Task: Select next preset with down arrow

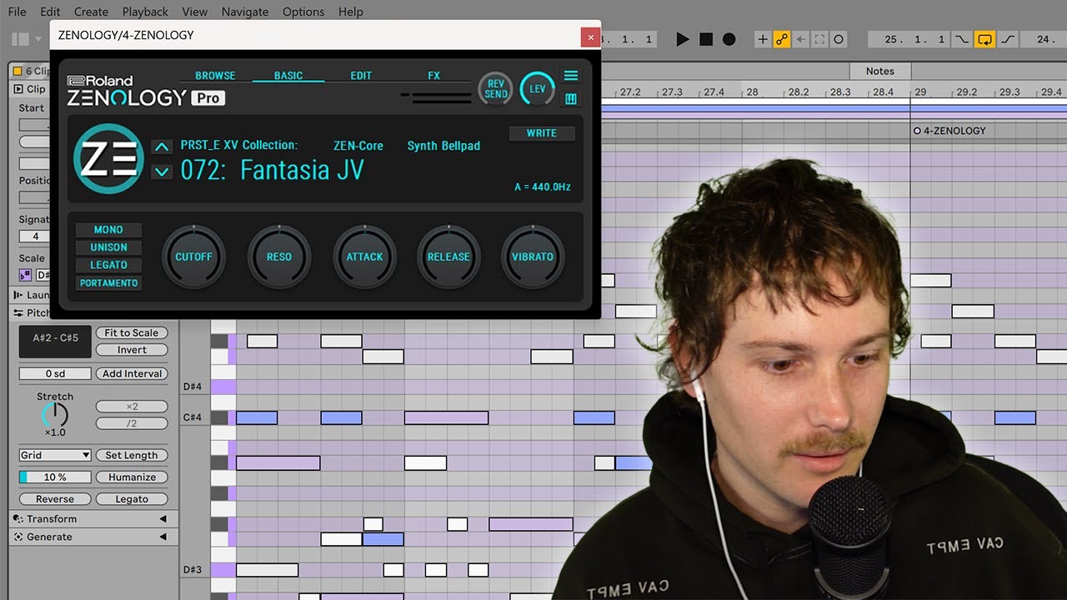Action: (162, 172)
